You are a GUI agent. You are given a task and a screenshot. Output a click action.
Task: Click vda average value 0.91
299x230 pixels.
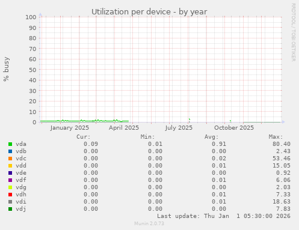point(219,144)
